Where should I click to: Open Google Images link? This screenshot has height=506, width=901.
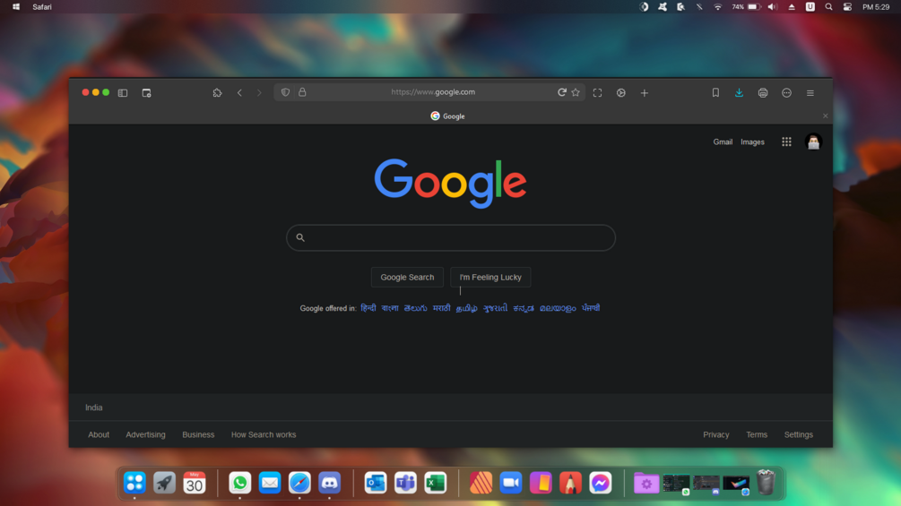point(752,142)
